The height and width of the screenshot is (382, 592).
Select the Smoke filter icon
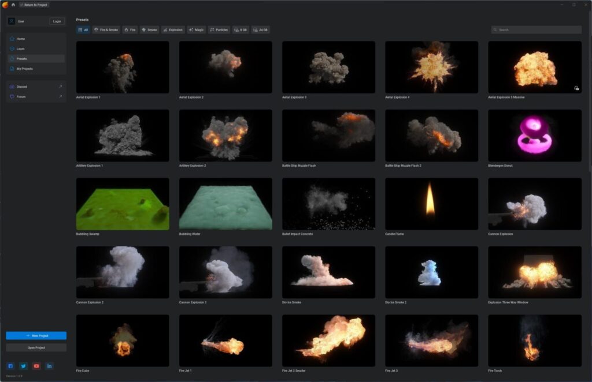pyautogui.click(x=143, y=29)
